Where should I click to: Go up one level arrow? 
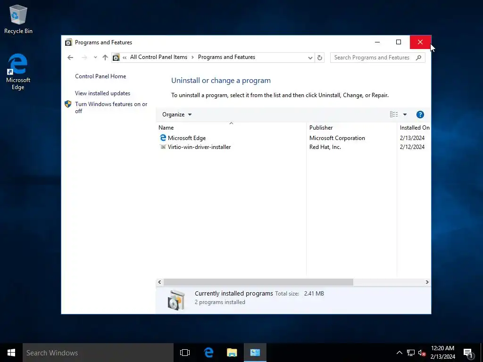pyautogui.click(x=105, y=57)
